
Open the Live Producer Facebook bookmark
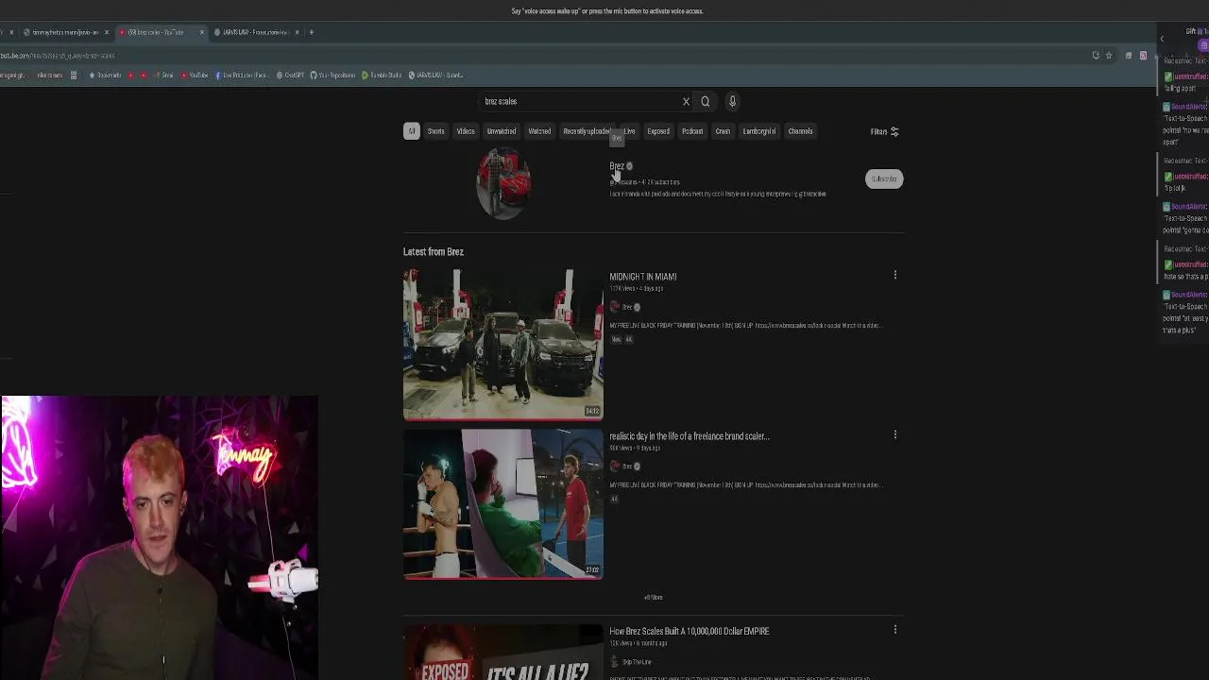click(x=241, y=75)
